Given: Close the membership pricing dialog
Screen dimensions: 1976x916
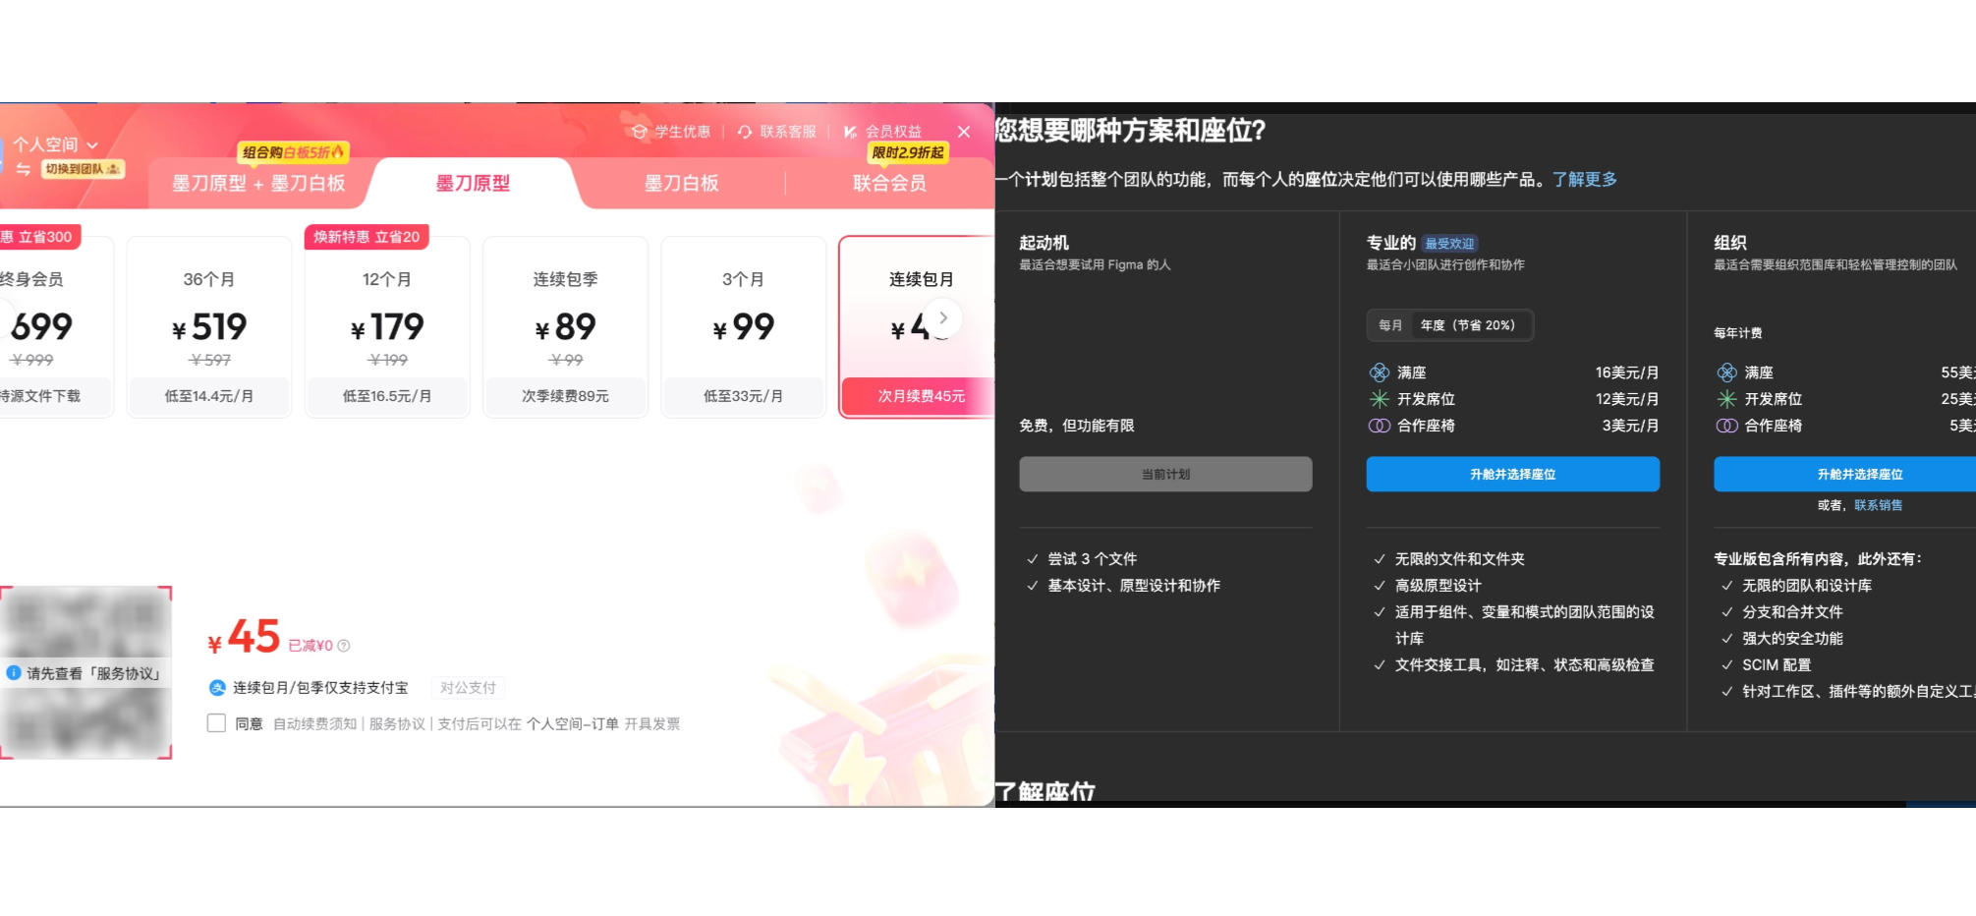Looking at the screenshot, I should coord(964,132).
